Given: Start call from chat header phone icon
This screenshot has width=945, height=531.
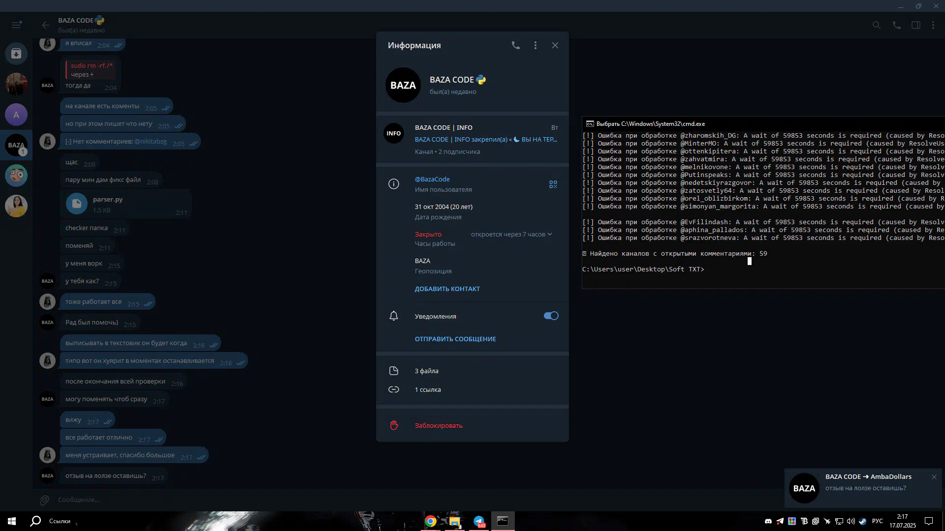Looking at the screenshot, I should [897, 25].
